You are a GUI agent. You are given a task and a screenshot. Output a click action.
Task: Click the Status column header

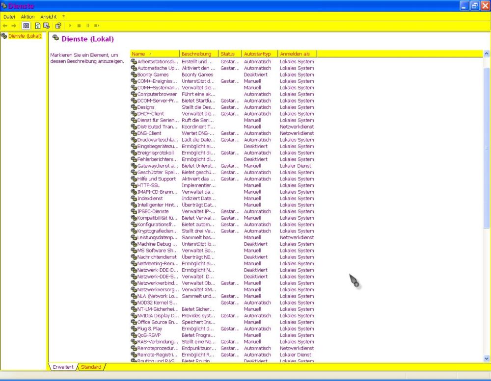click(x=230, y=54)
